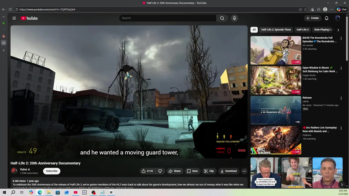
Task: Open the Release stream thumbnail by LWFIII
Action: [x=276, y=110]
